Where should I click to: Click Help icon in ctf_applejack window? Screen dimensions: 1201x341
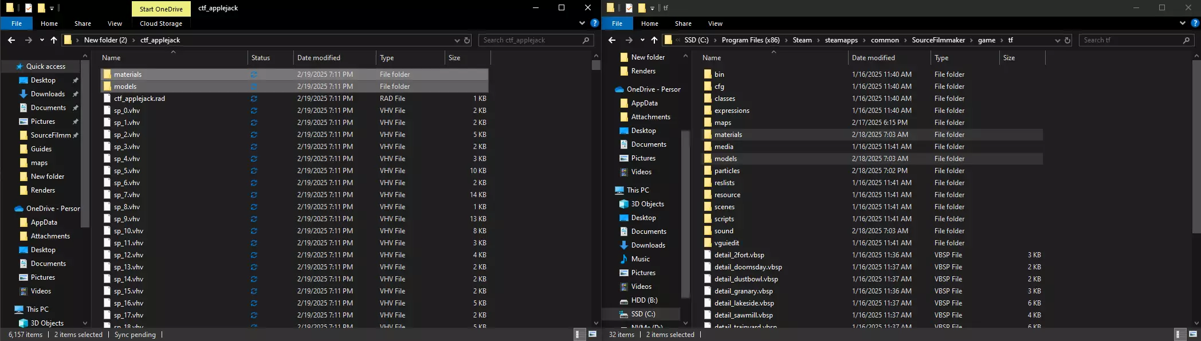click(x=594, y=23)
